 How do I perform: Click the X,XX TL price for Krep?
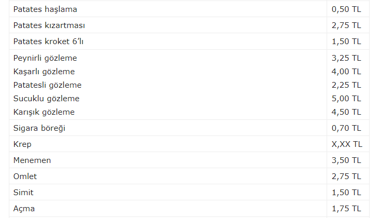tap(347, 144)
